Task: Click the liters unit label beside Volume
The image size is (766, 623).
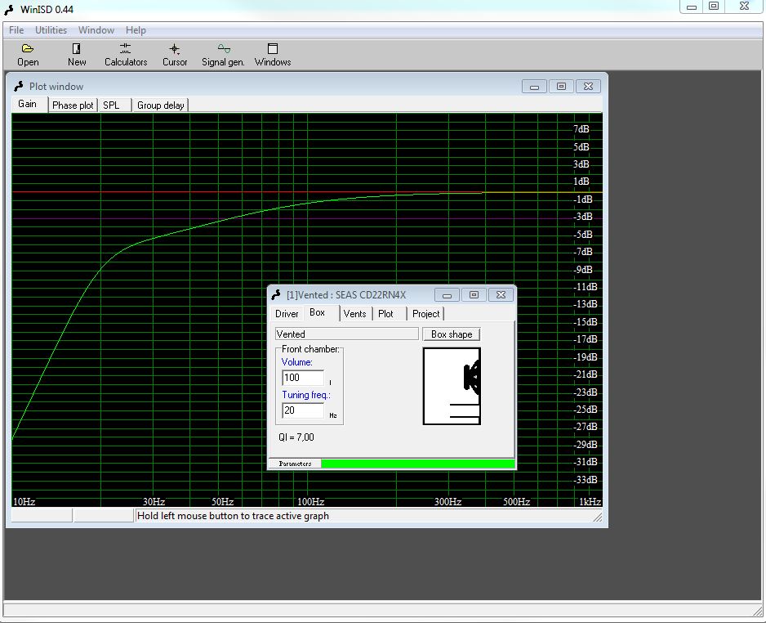Action: click(x=330, y=383)
